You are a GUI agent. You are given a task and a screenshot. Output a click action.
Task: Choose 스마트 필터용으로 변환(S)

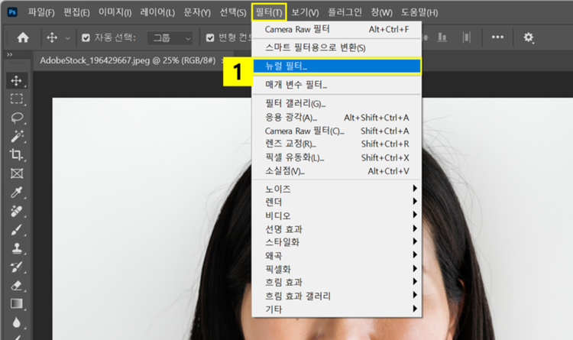click(337, 47)
